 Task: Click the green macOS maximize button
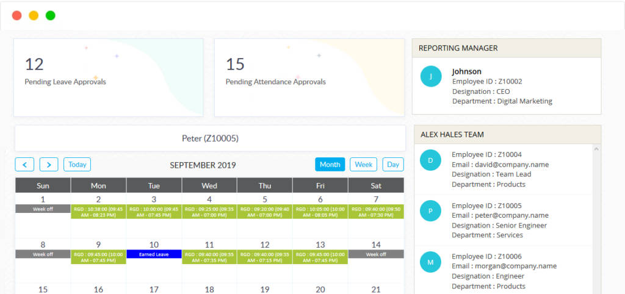51,15
